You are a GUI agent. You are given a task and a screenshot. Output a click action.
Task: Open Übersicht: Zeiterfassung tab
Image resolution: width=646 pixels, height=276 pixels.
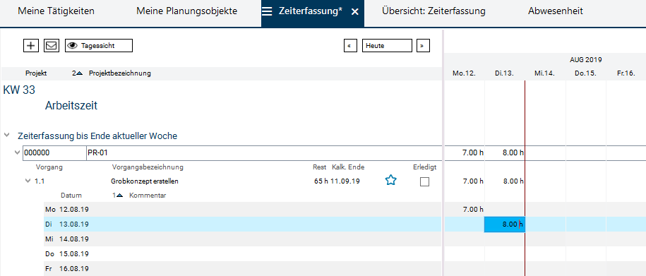click(x=433, y=11)
